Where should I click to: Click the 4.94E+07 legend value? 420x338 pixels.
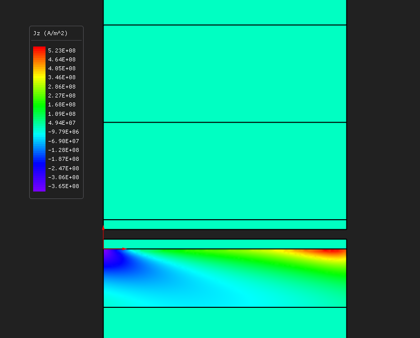[x=62, y=123]
